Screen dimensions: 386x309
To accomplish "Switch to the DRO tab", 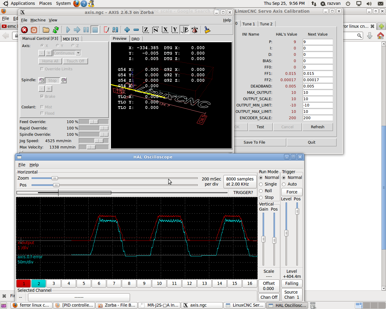I will (x=135, y=39).
